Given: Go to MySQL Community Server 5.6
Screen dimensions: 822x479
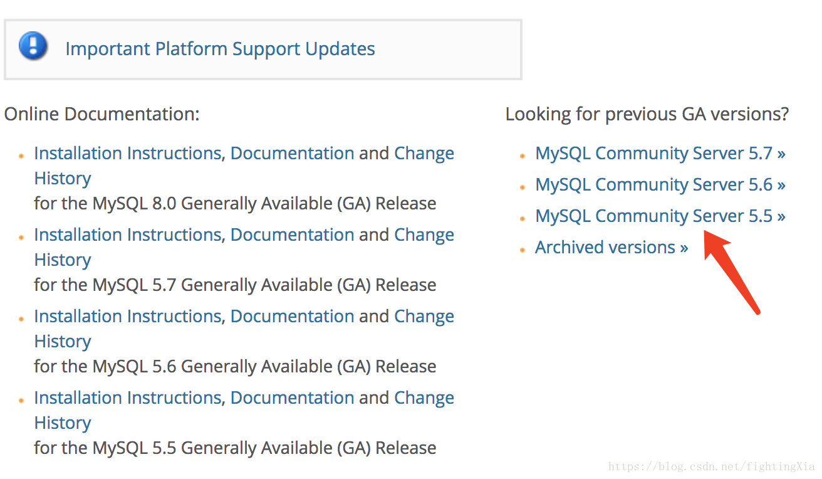Looking at the screenshot, I should (x=660, y=184).
